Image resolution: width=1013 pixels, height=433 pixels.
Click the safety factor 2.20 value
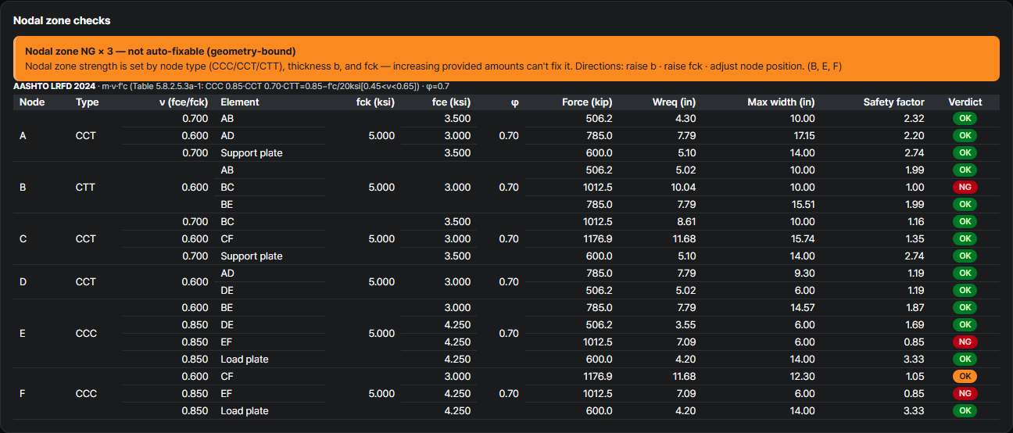point(915,136)
